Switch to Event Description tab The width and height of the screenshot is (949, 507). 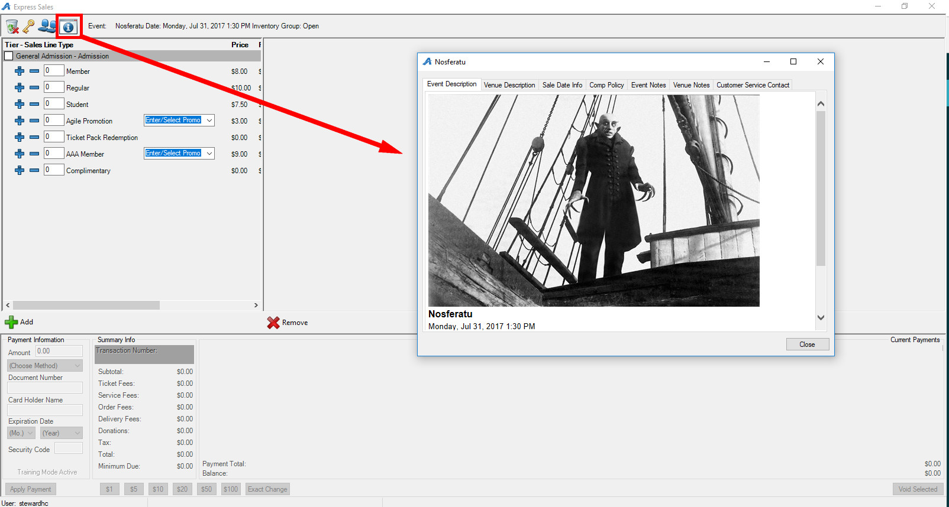coord(452,84)
